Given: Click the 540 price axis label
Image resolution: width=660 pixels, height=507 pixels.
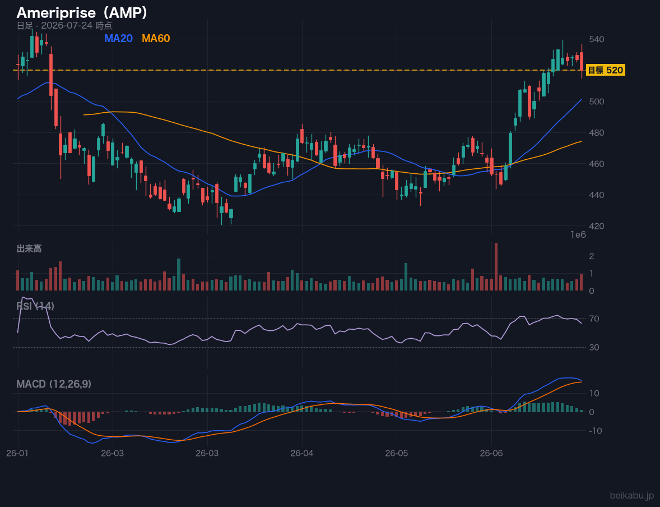Looking at the screenshot, I should tap(597, 39).
